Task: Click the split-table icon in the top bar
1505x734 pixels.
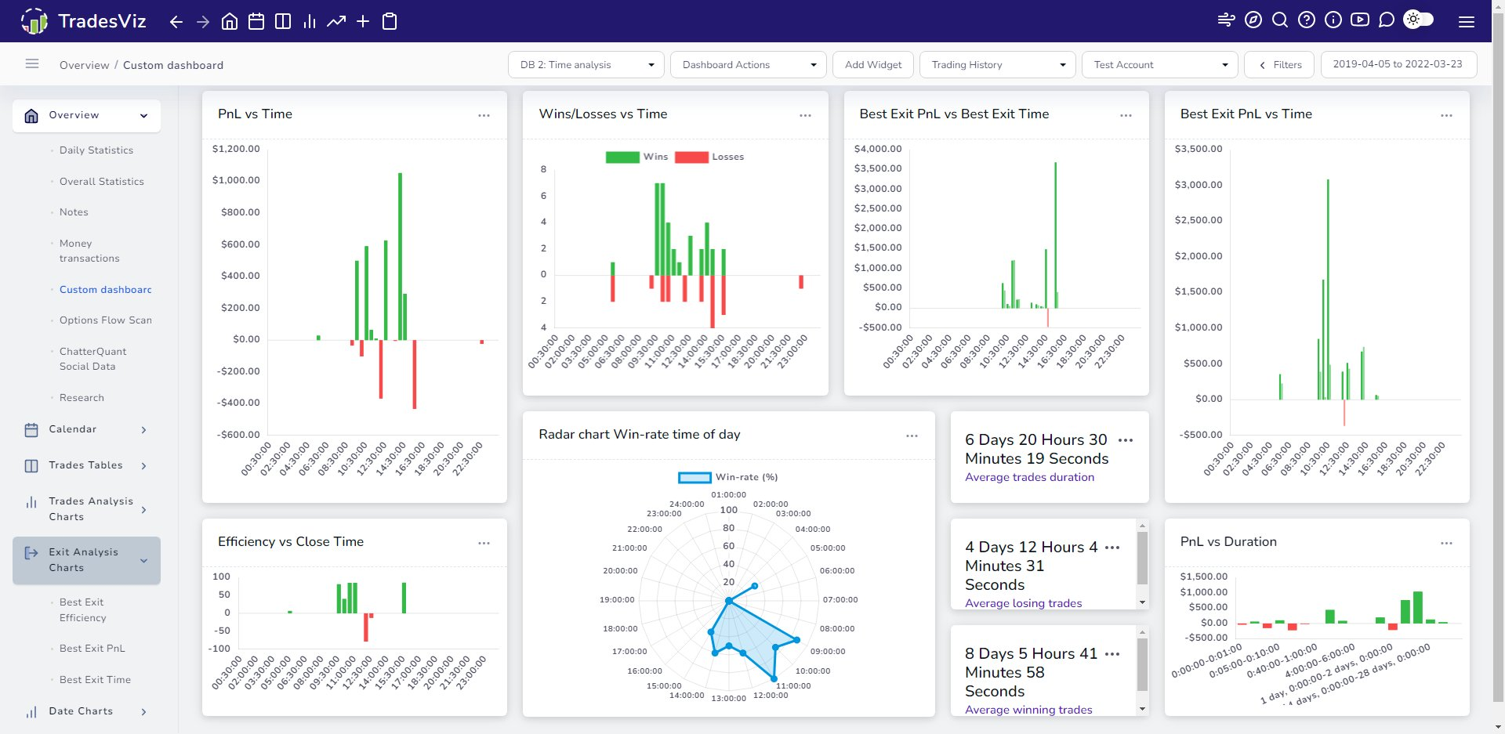Action: click(x=283, y=21)
